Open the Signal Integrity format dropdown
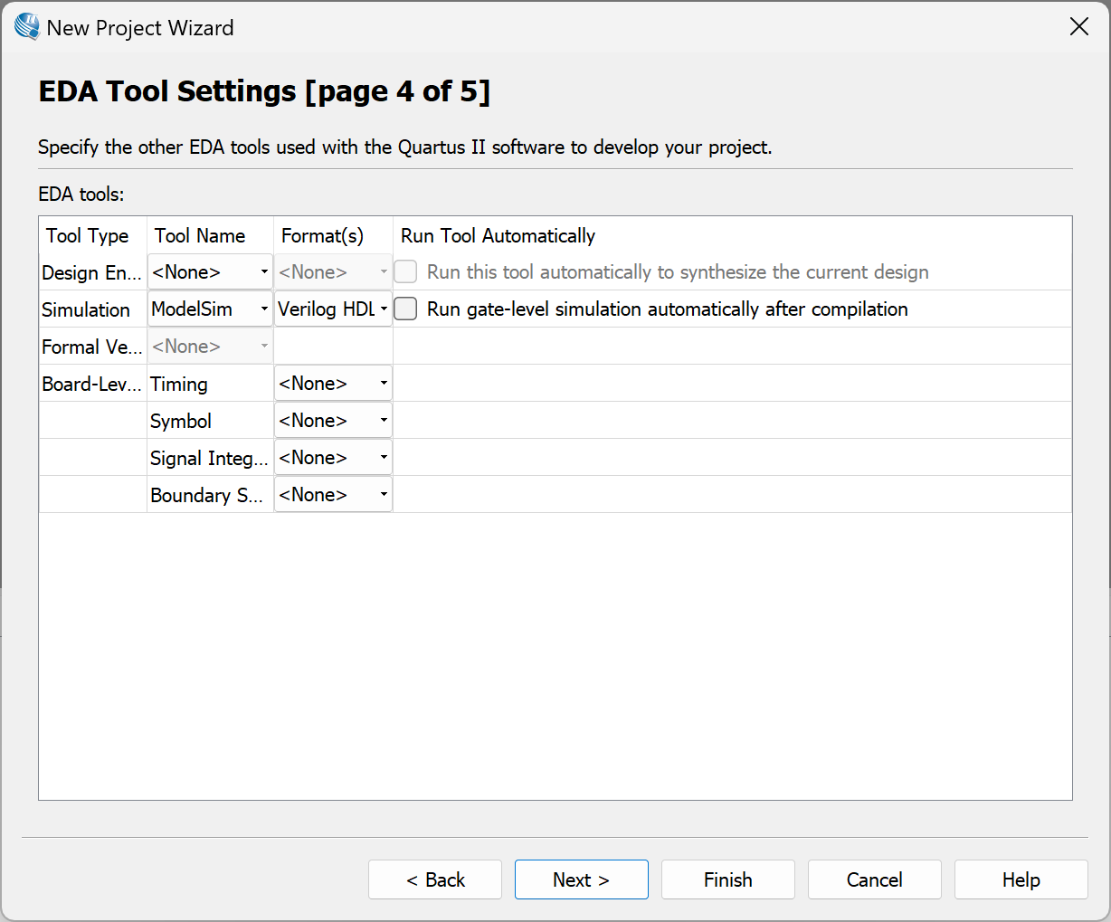Image resolution: width=1111 pixels, height=922 pixels. (333, 458)
